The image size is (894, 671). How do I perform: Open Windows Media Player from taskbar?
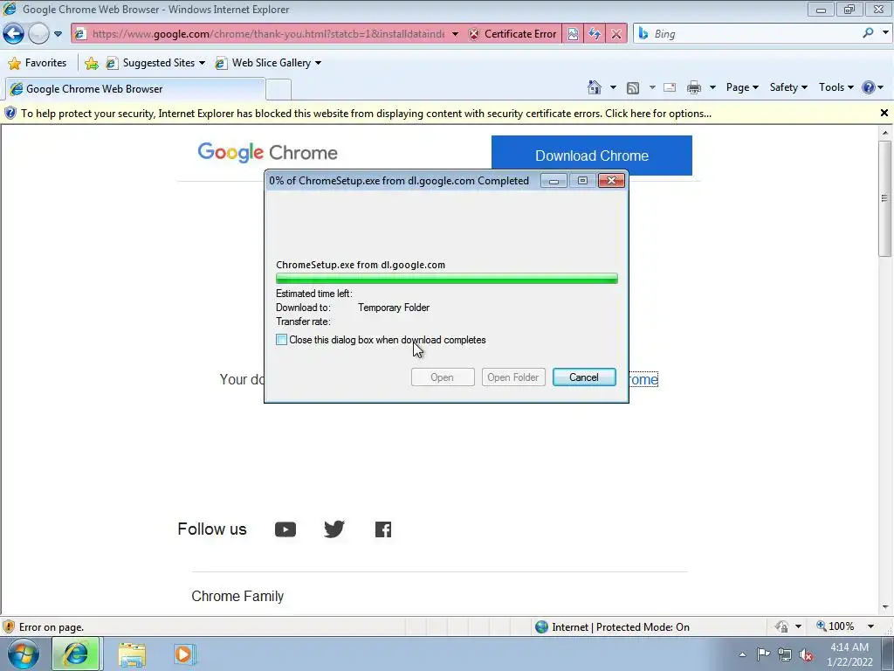point(183,654)
